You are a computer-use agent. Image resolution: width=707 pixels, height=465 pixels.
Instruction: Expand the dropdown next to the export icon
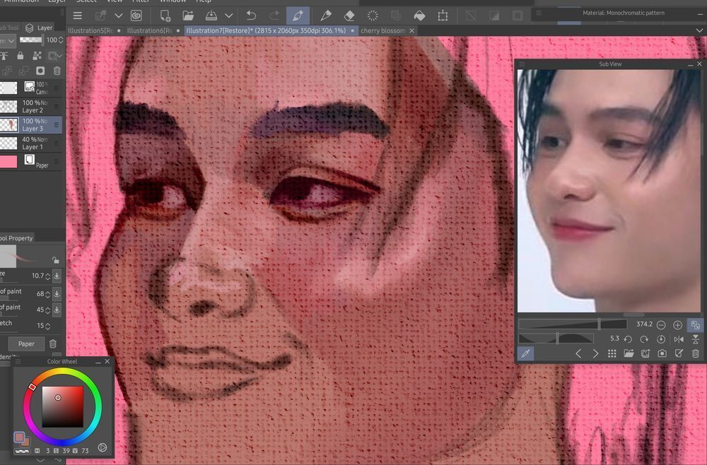point(228,16)
